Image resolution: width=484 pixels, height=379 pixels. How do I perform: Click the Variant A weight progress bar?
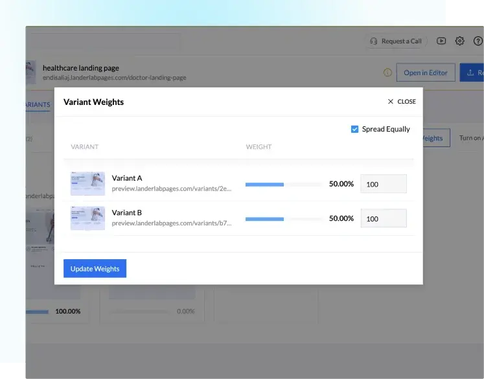[x=283, y=184]
